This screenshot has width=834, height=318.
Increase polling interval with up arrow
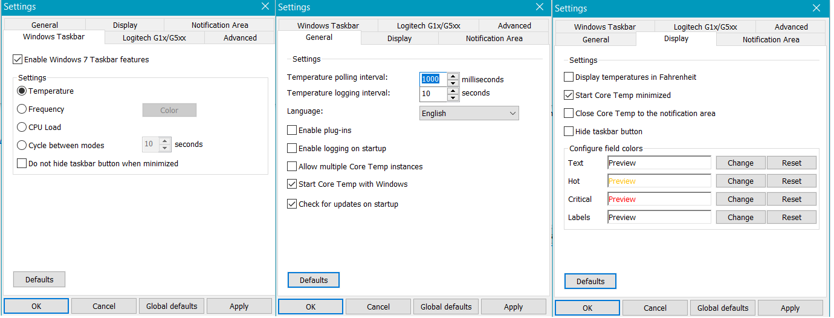[453, 76]
